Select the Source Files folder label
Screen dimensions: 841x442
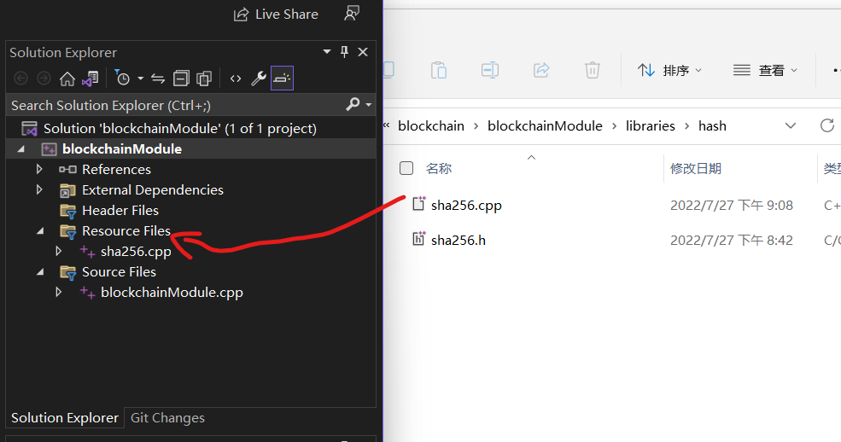tap(119, 272)
